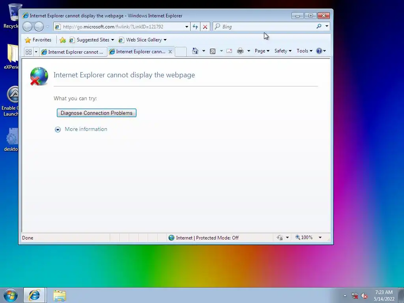
Task: Open Windows Explorer from taskbar
Action: [x=60, y=296]
